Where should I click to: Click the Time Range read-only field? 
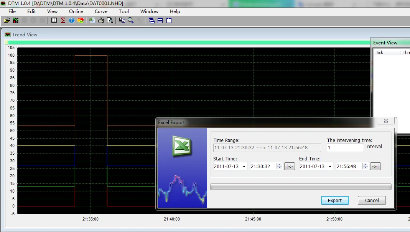[267, 148]
